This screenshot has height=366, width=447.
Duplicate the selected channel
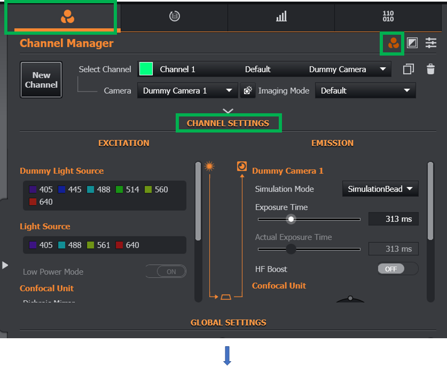coord(409,69)
